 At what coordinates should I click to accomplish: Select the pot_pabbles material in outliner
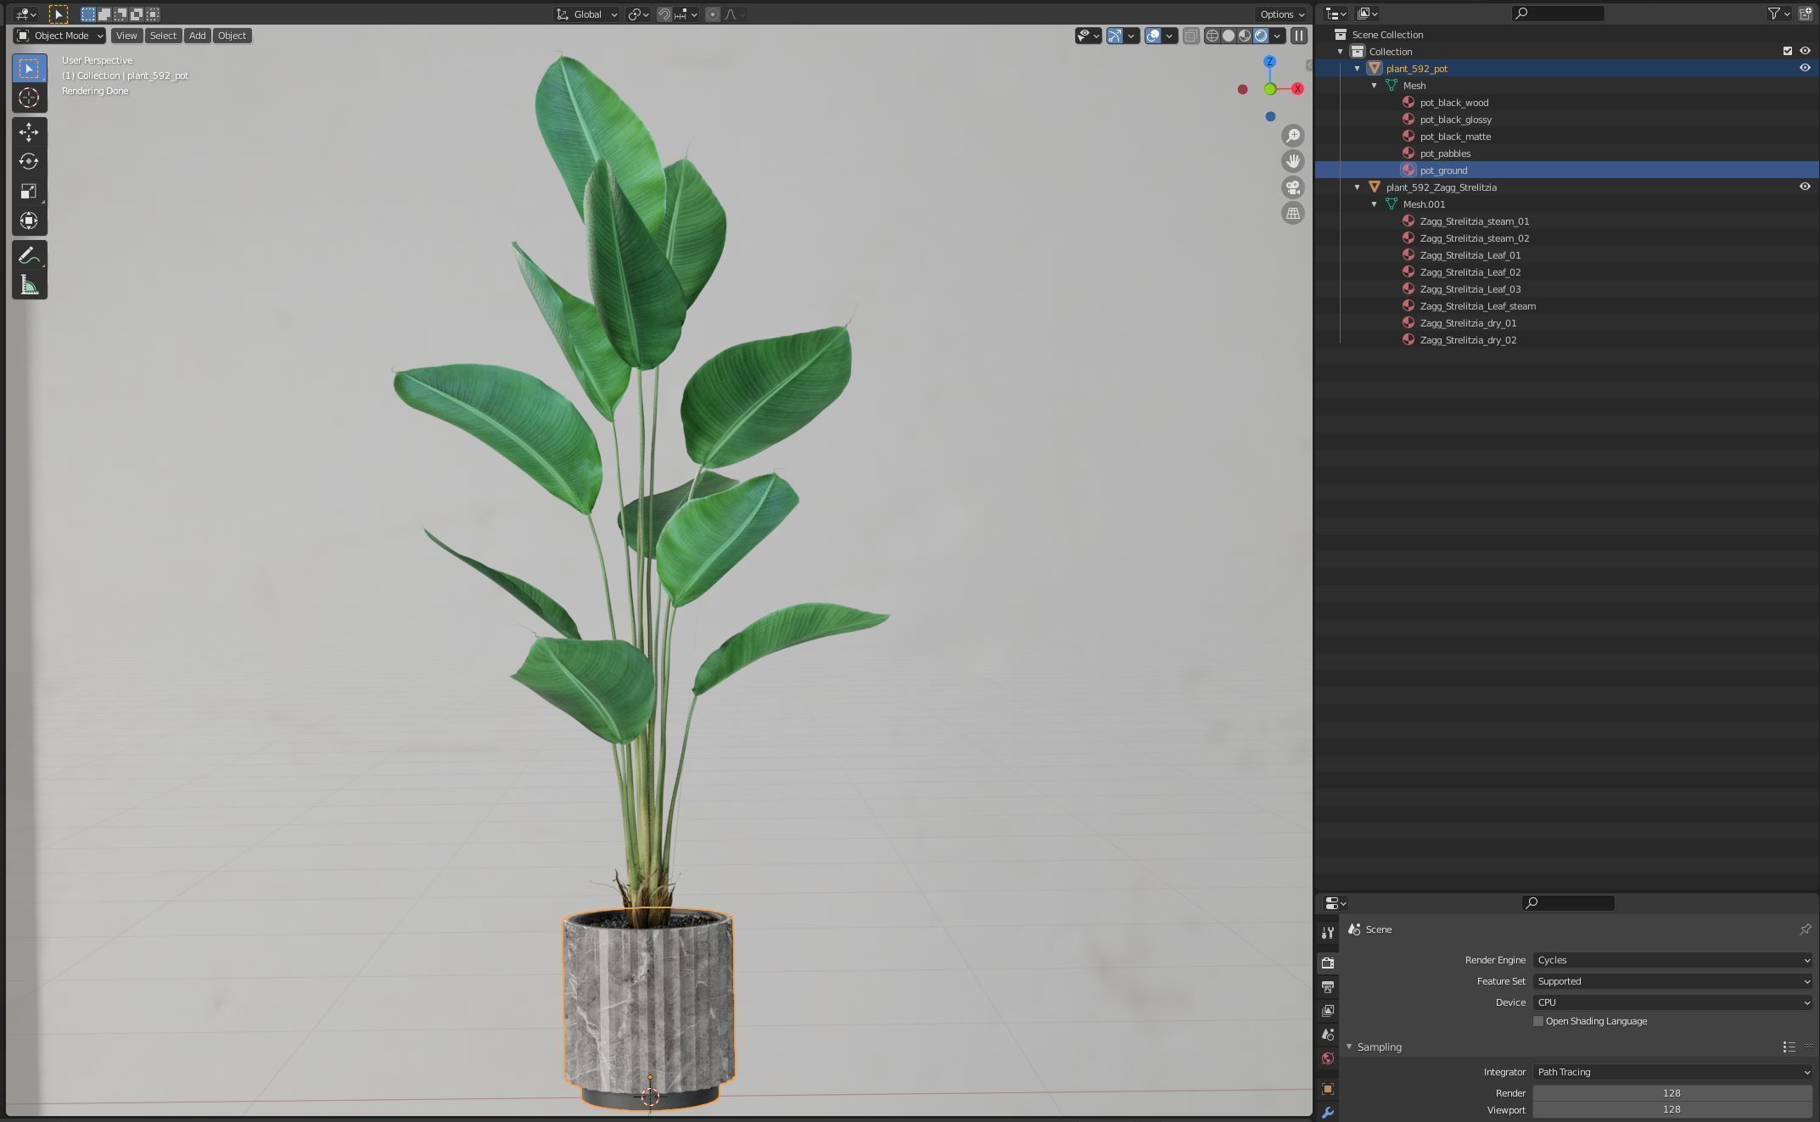(1445, 154)
